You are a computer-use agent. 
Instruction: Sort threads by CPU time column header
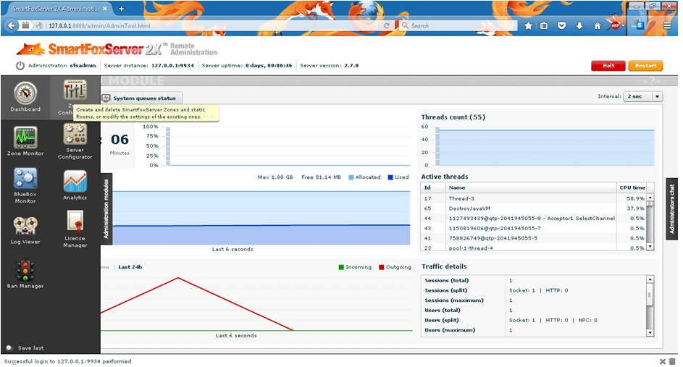[x=632, y=187]
